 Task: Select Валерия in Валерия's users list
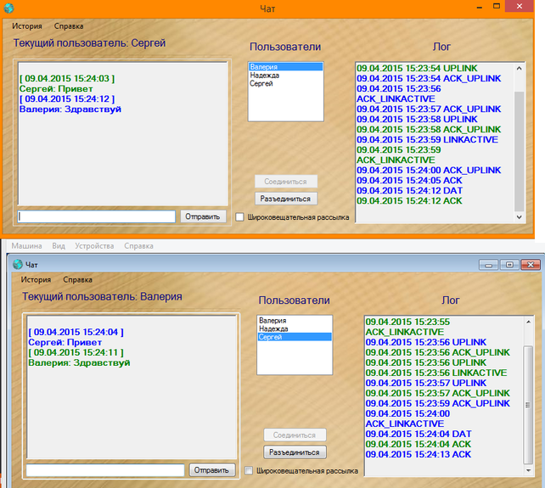pyautogui.click(x=295, y=321)
